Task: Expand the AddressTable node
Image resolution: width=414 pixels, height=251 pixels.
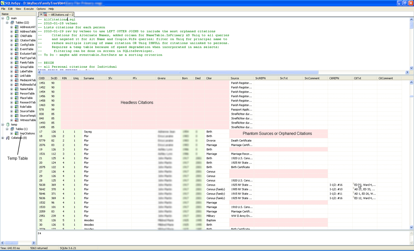Action: [11, 32]
